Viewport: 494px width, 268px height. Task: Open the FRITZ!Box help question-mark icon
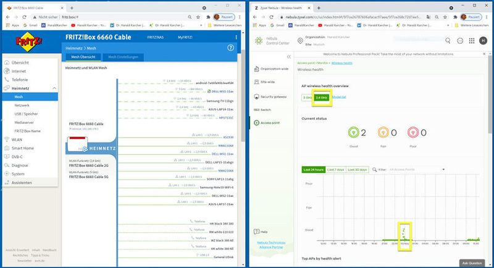(230, 48)
